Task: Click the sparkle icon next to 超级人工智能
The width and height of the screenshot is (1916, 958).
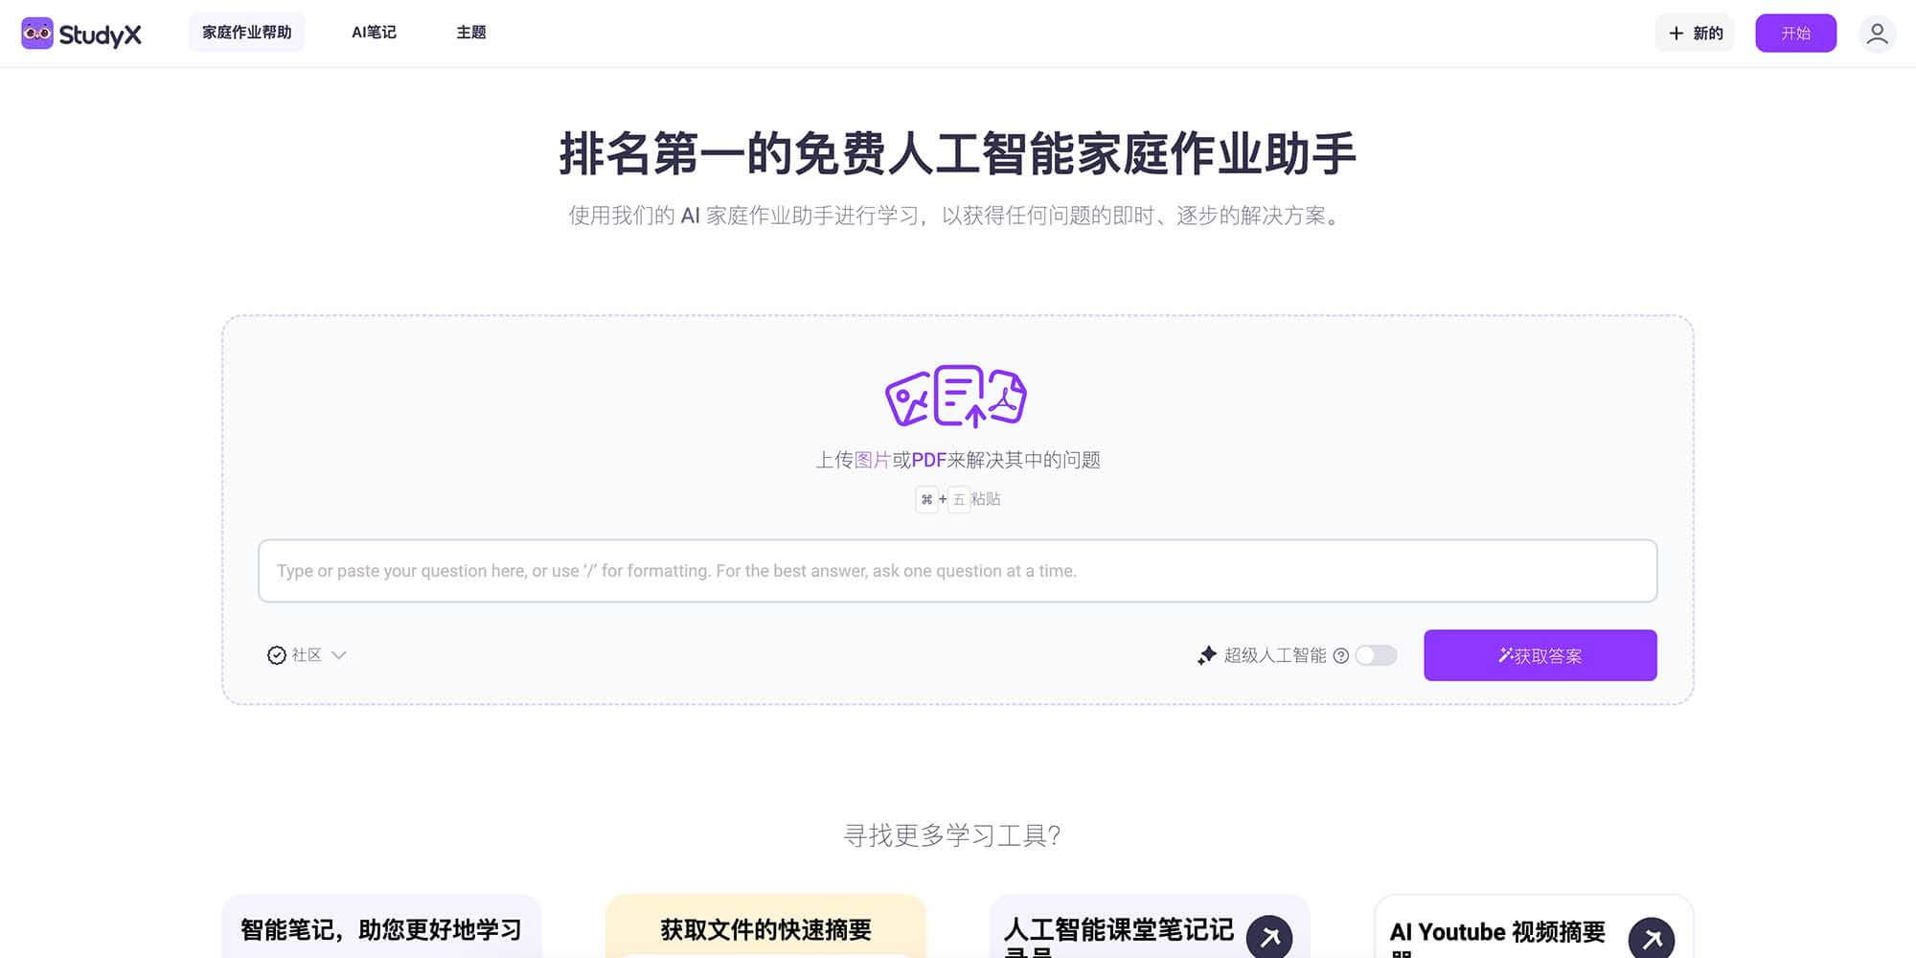Action: pos(1208,655)
